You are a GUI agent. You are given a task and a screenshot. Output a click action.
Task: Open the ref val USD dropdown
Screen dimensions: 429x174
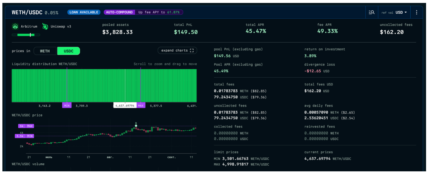[x=394, y=13]
